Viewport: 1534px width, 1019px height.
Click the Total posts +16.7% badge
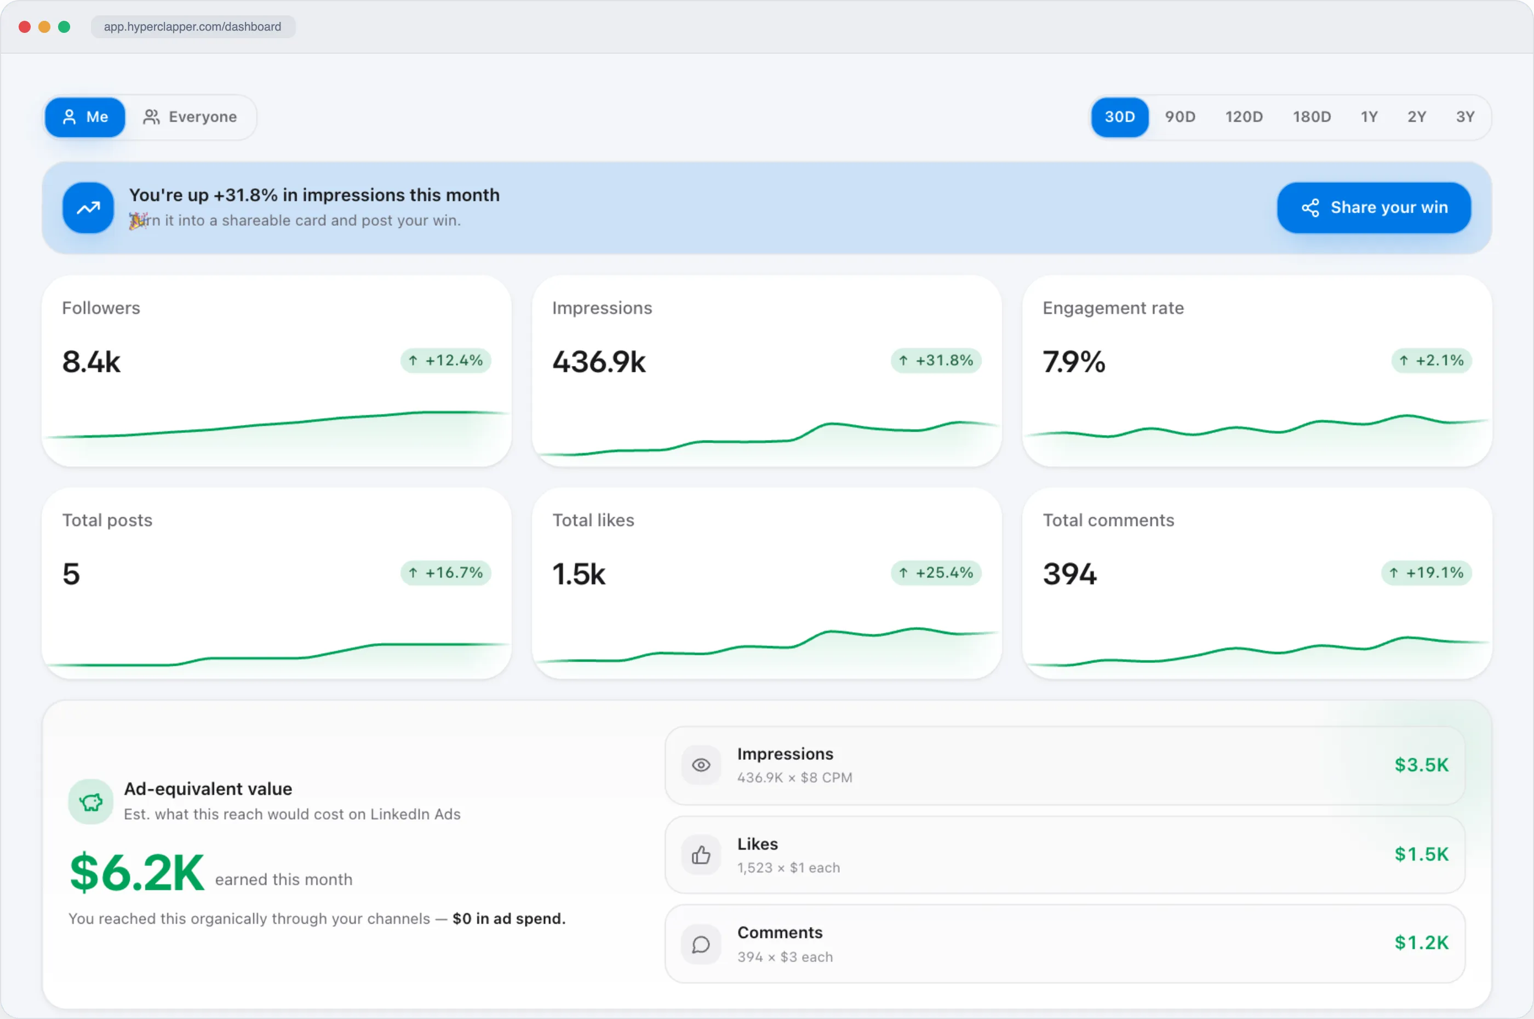click(x=446, y=573)
